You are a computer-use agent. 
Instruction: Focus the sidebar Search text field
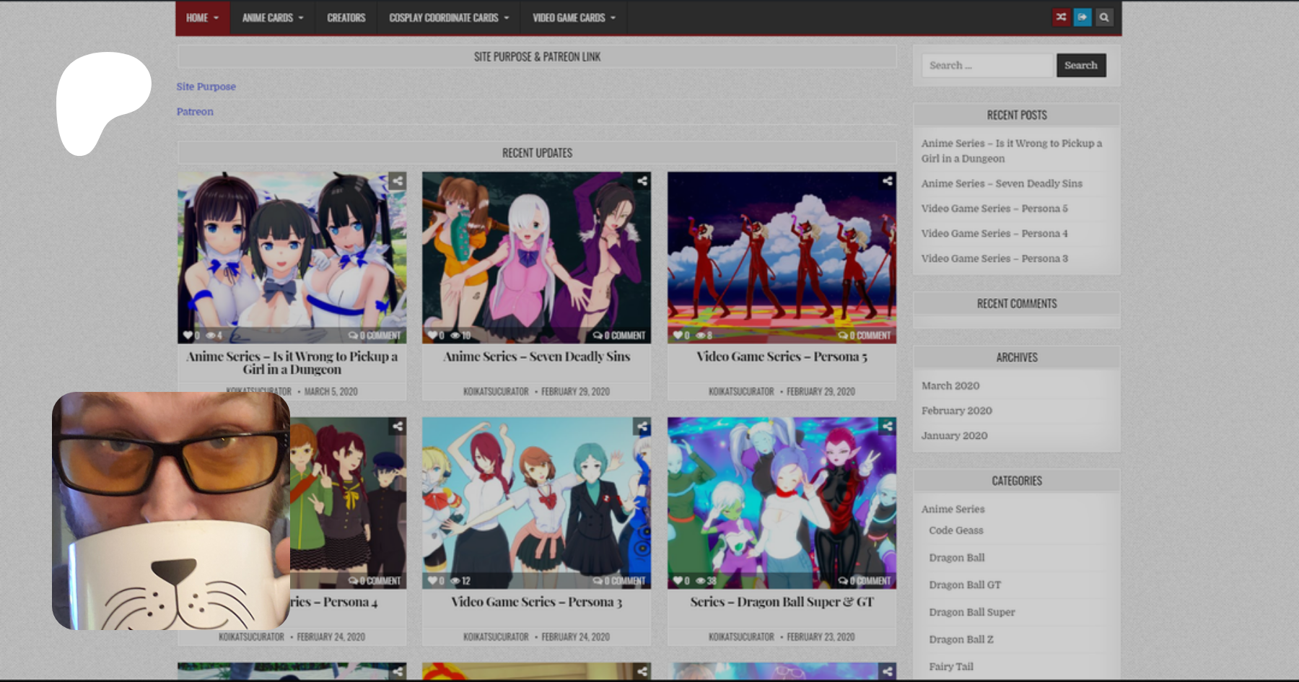pyautogui.click(x=987, y=66)
